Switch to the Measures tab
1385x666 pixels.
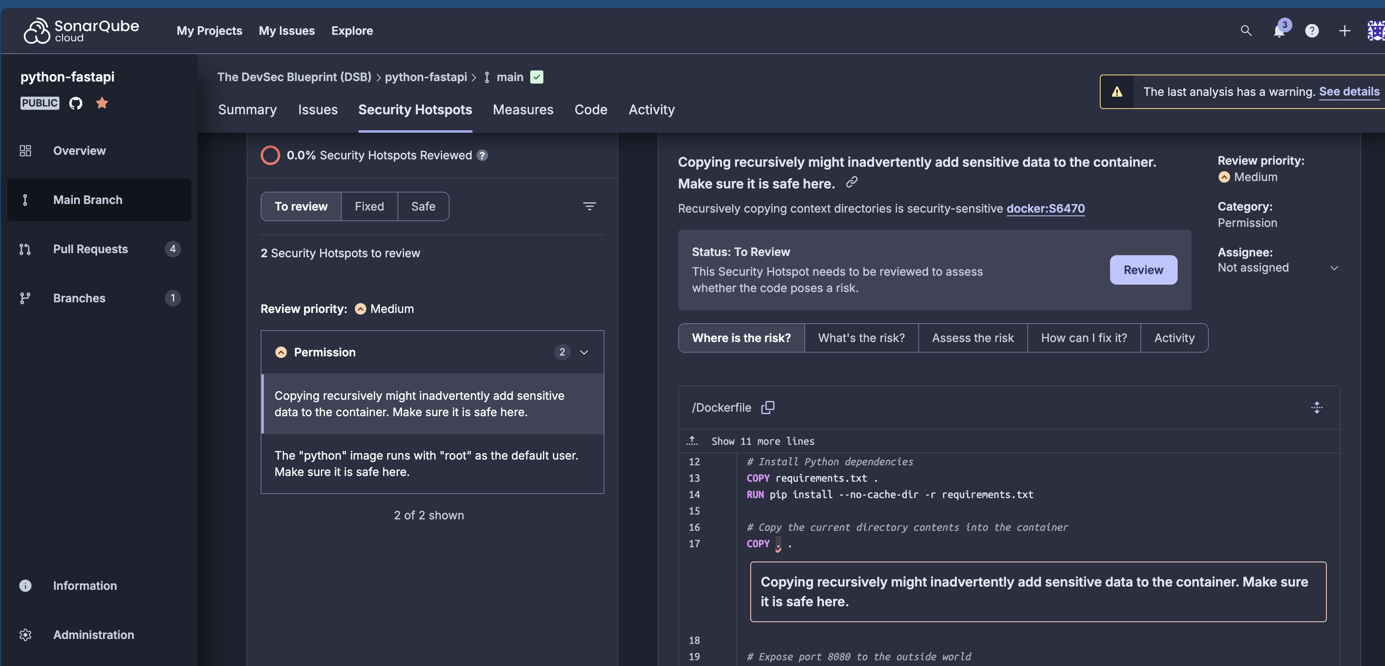[522, 110]
